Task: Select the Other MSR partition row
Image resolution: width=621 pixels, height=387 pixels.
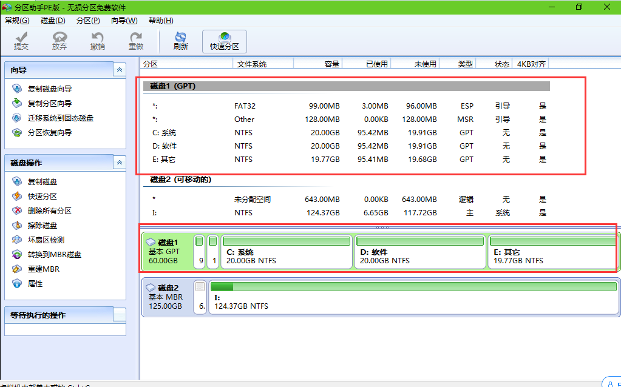Action: (347, 119)
